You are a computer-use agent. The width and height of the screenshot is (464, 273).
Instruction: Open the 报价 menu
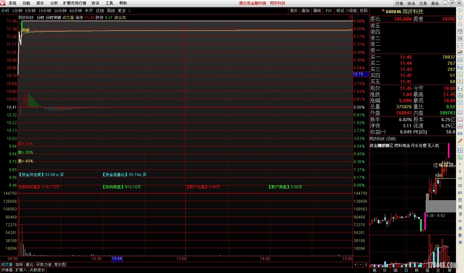click(40, 3)
